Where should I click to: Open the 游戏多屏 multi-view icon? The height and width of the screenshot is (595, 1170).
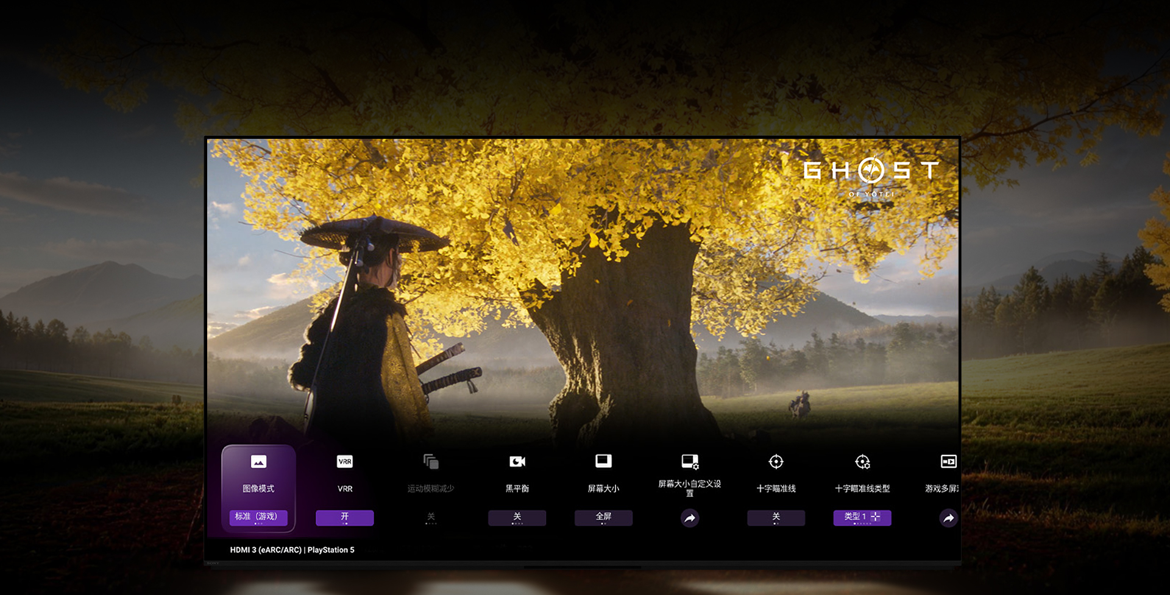(949, 462)
